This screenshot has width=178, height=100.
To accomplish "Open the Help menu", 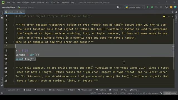I will pos(72,2).
